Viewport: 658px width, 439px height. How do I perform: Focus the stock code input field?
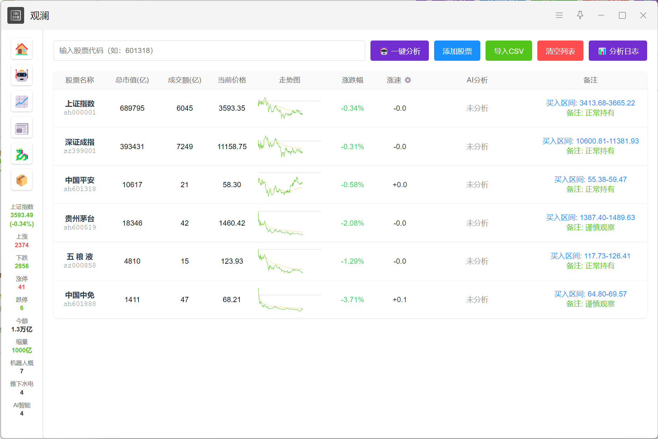pyautogui.click(x=209, y=51)
